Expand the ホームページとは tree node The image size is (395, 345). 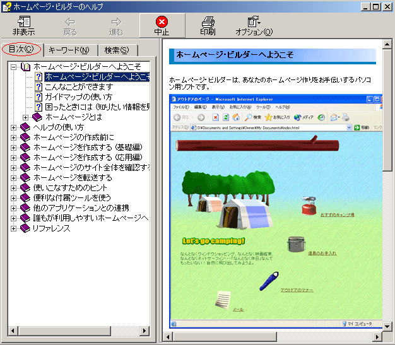pos(26,117)
